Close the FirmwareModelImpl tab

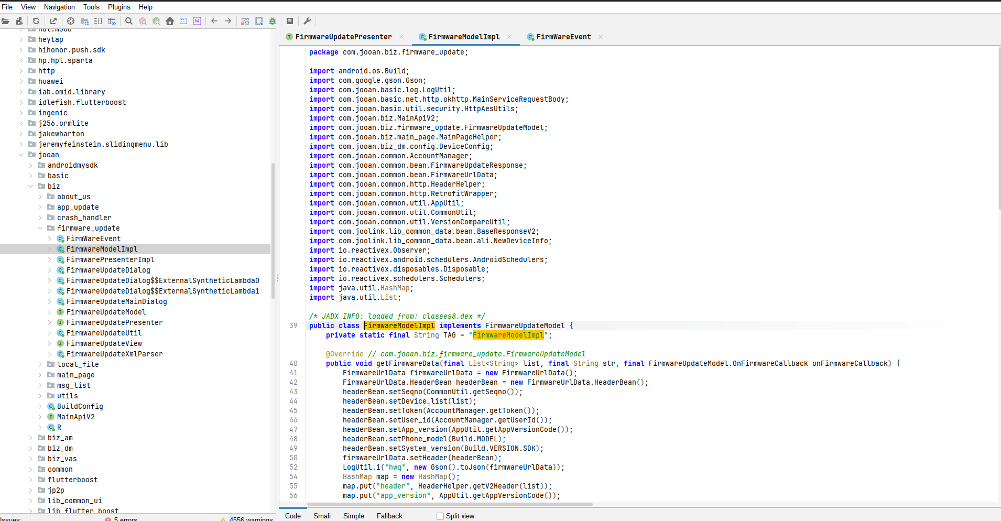pos(509,37)
